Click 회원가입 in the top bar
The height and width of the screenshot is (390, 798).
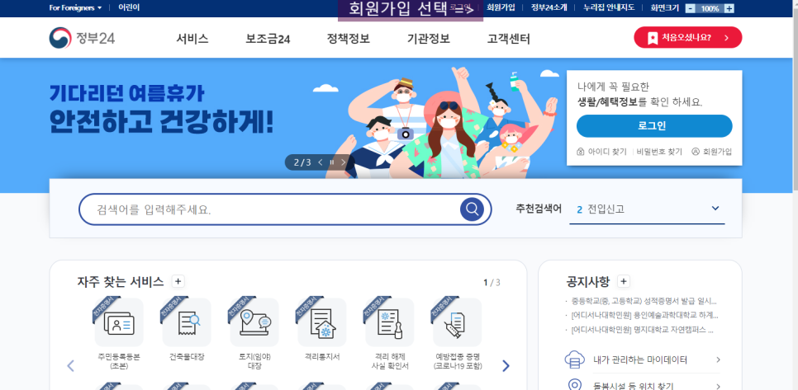(x=501, y=8)
